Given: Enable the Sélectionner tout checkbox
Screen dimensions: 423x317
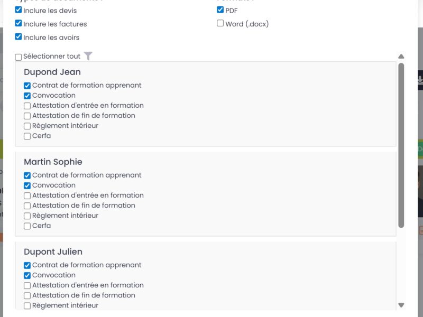Looking at the screenshot, I should pos(17,56).
